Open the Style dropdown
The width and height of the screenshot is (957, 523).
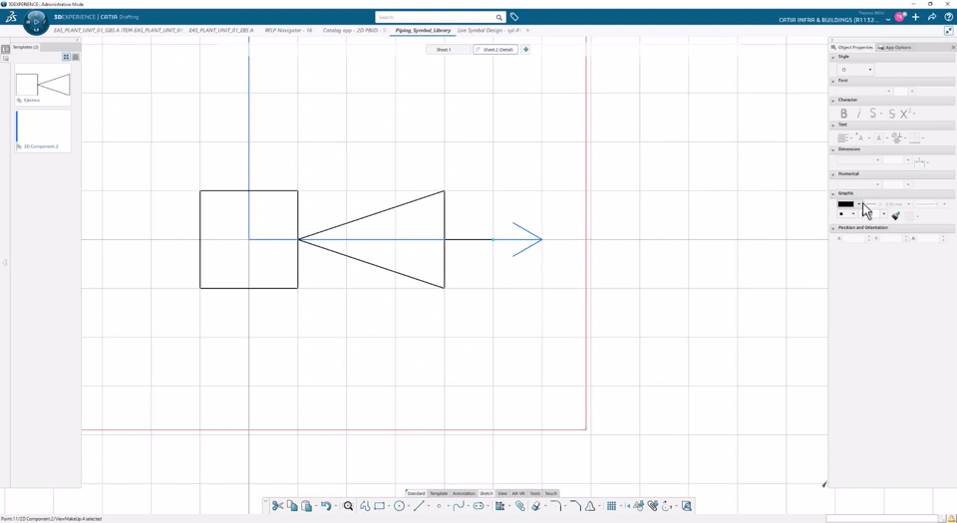coord(855,70)
